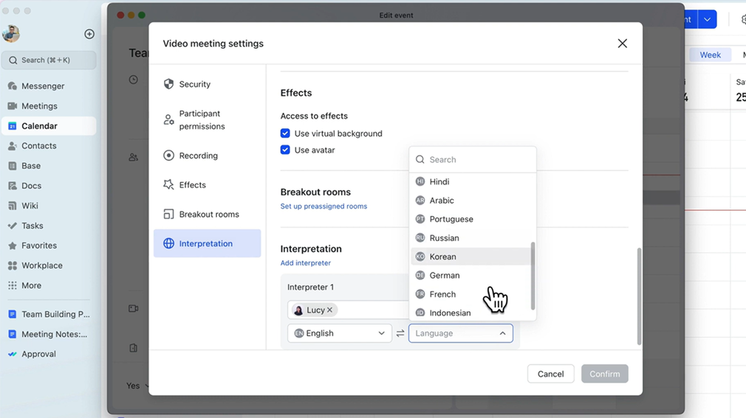746x418 pixels.
Task: Pick French from the language options
Action: click(442, 294)
